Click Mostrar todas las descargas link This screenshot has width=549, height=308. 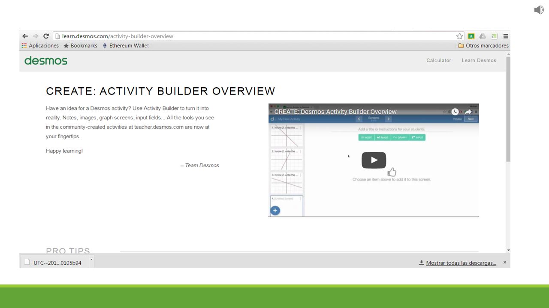pos(461,263)
